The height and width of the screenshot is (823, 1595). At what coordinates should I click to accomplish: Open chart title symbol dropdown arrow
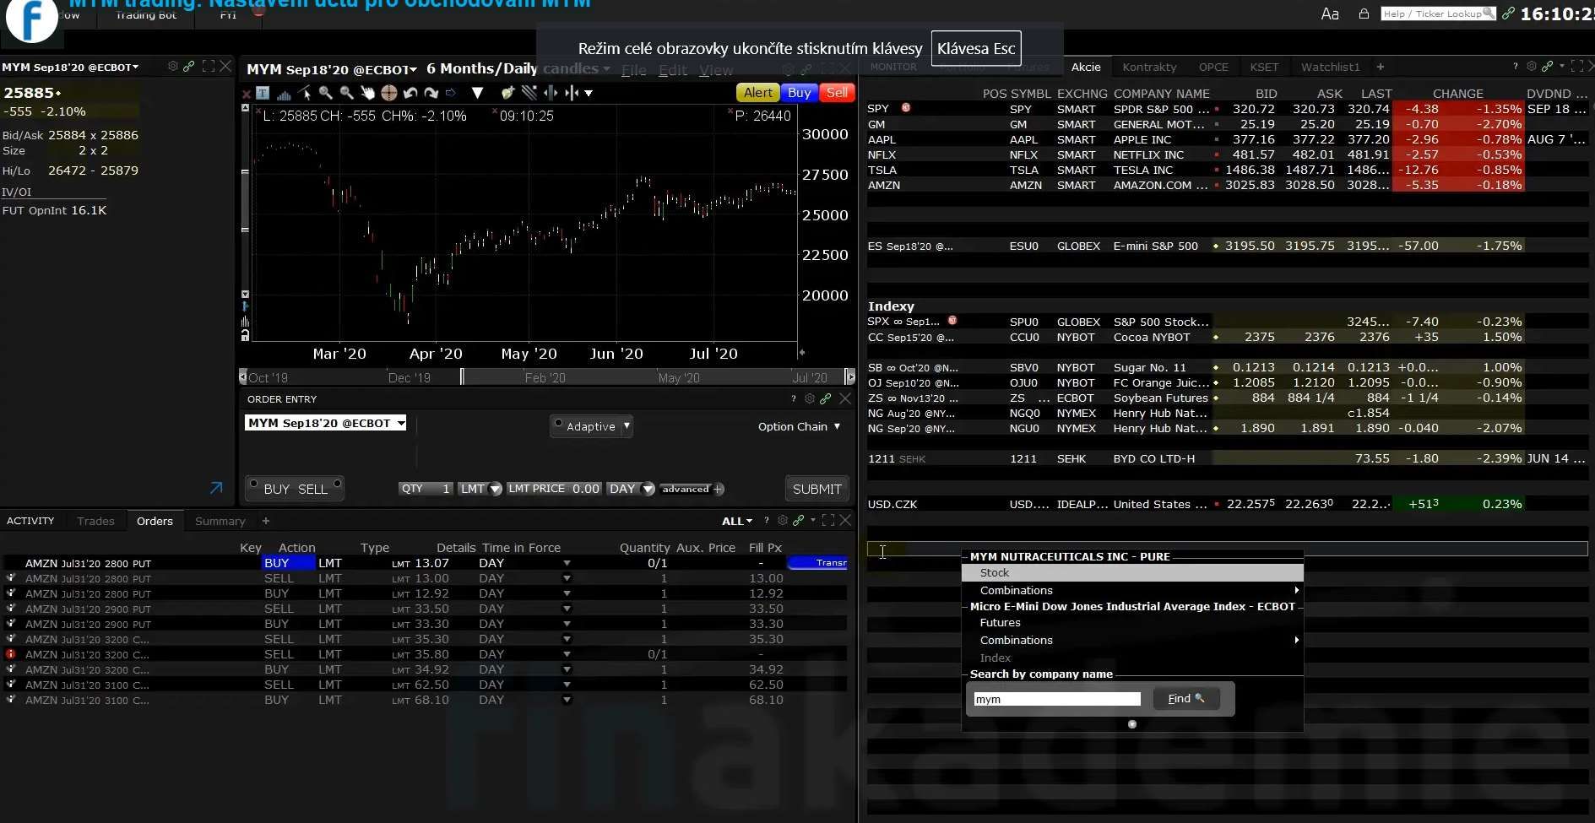click(413, 70)
